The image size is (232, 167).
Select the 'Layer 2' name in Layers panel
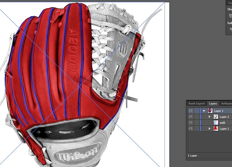(x=224, y=117)
